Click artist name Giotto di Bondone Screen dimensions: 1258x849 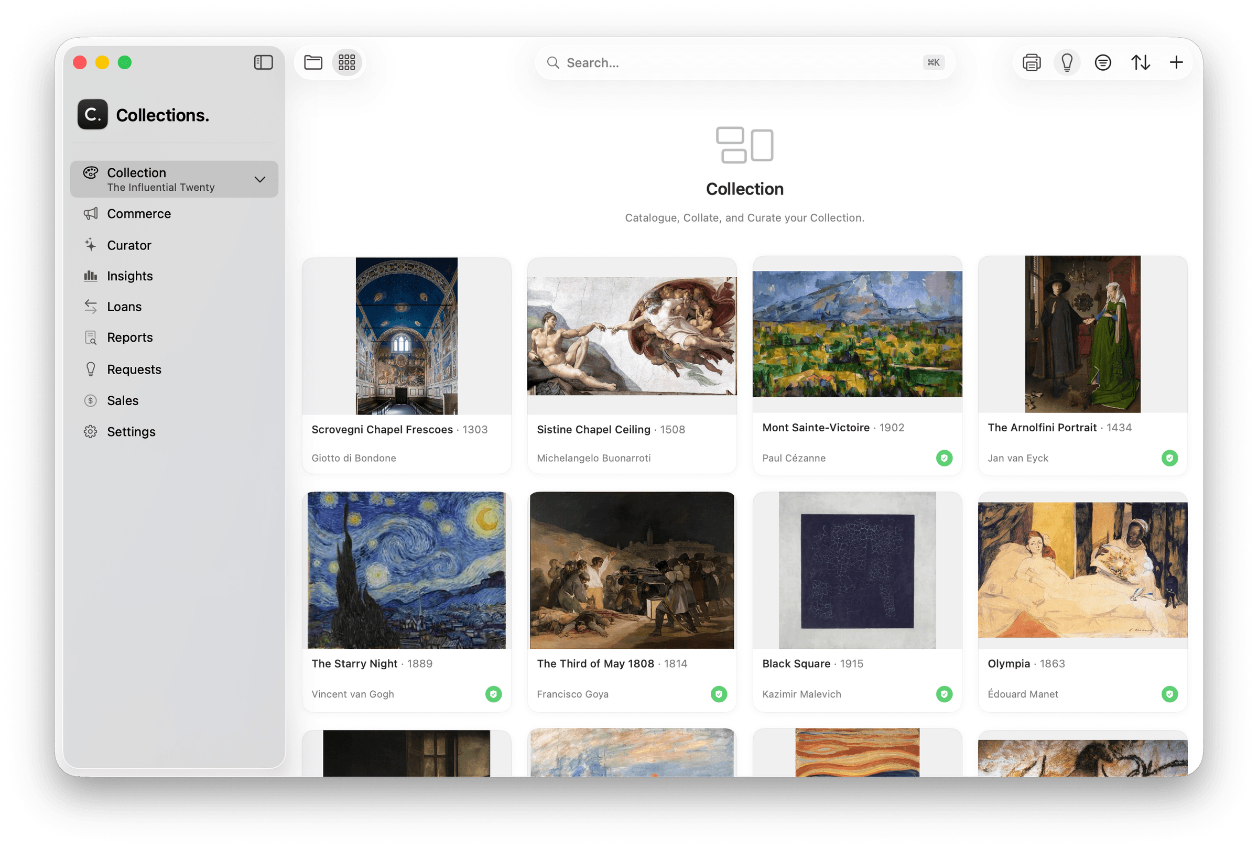point(354,459)
